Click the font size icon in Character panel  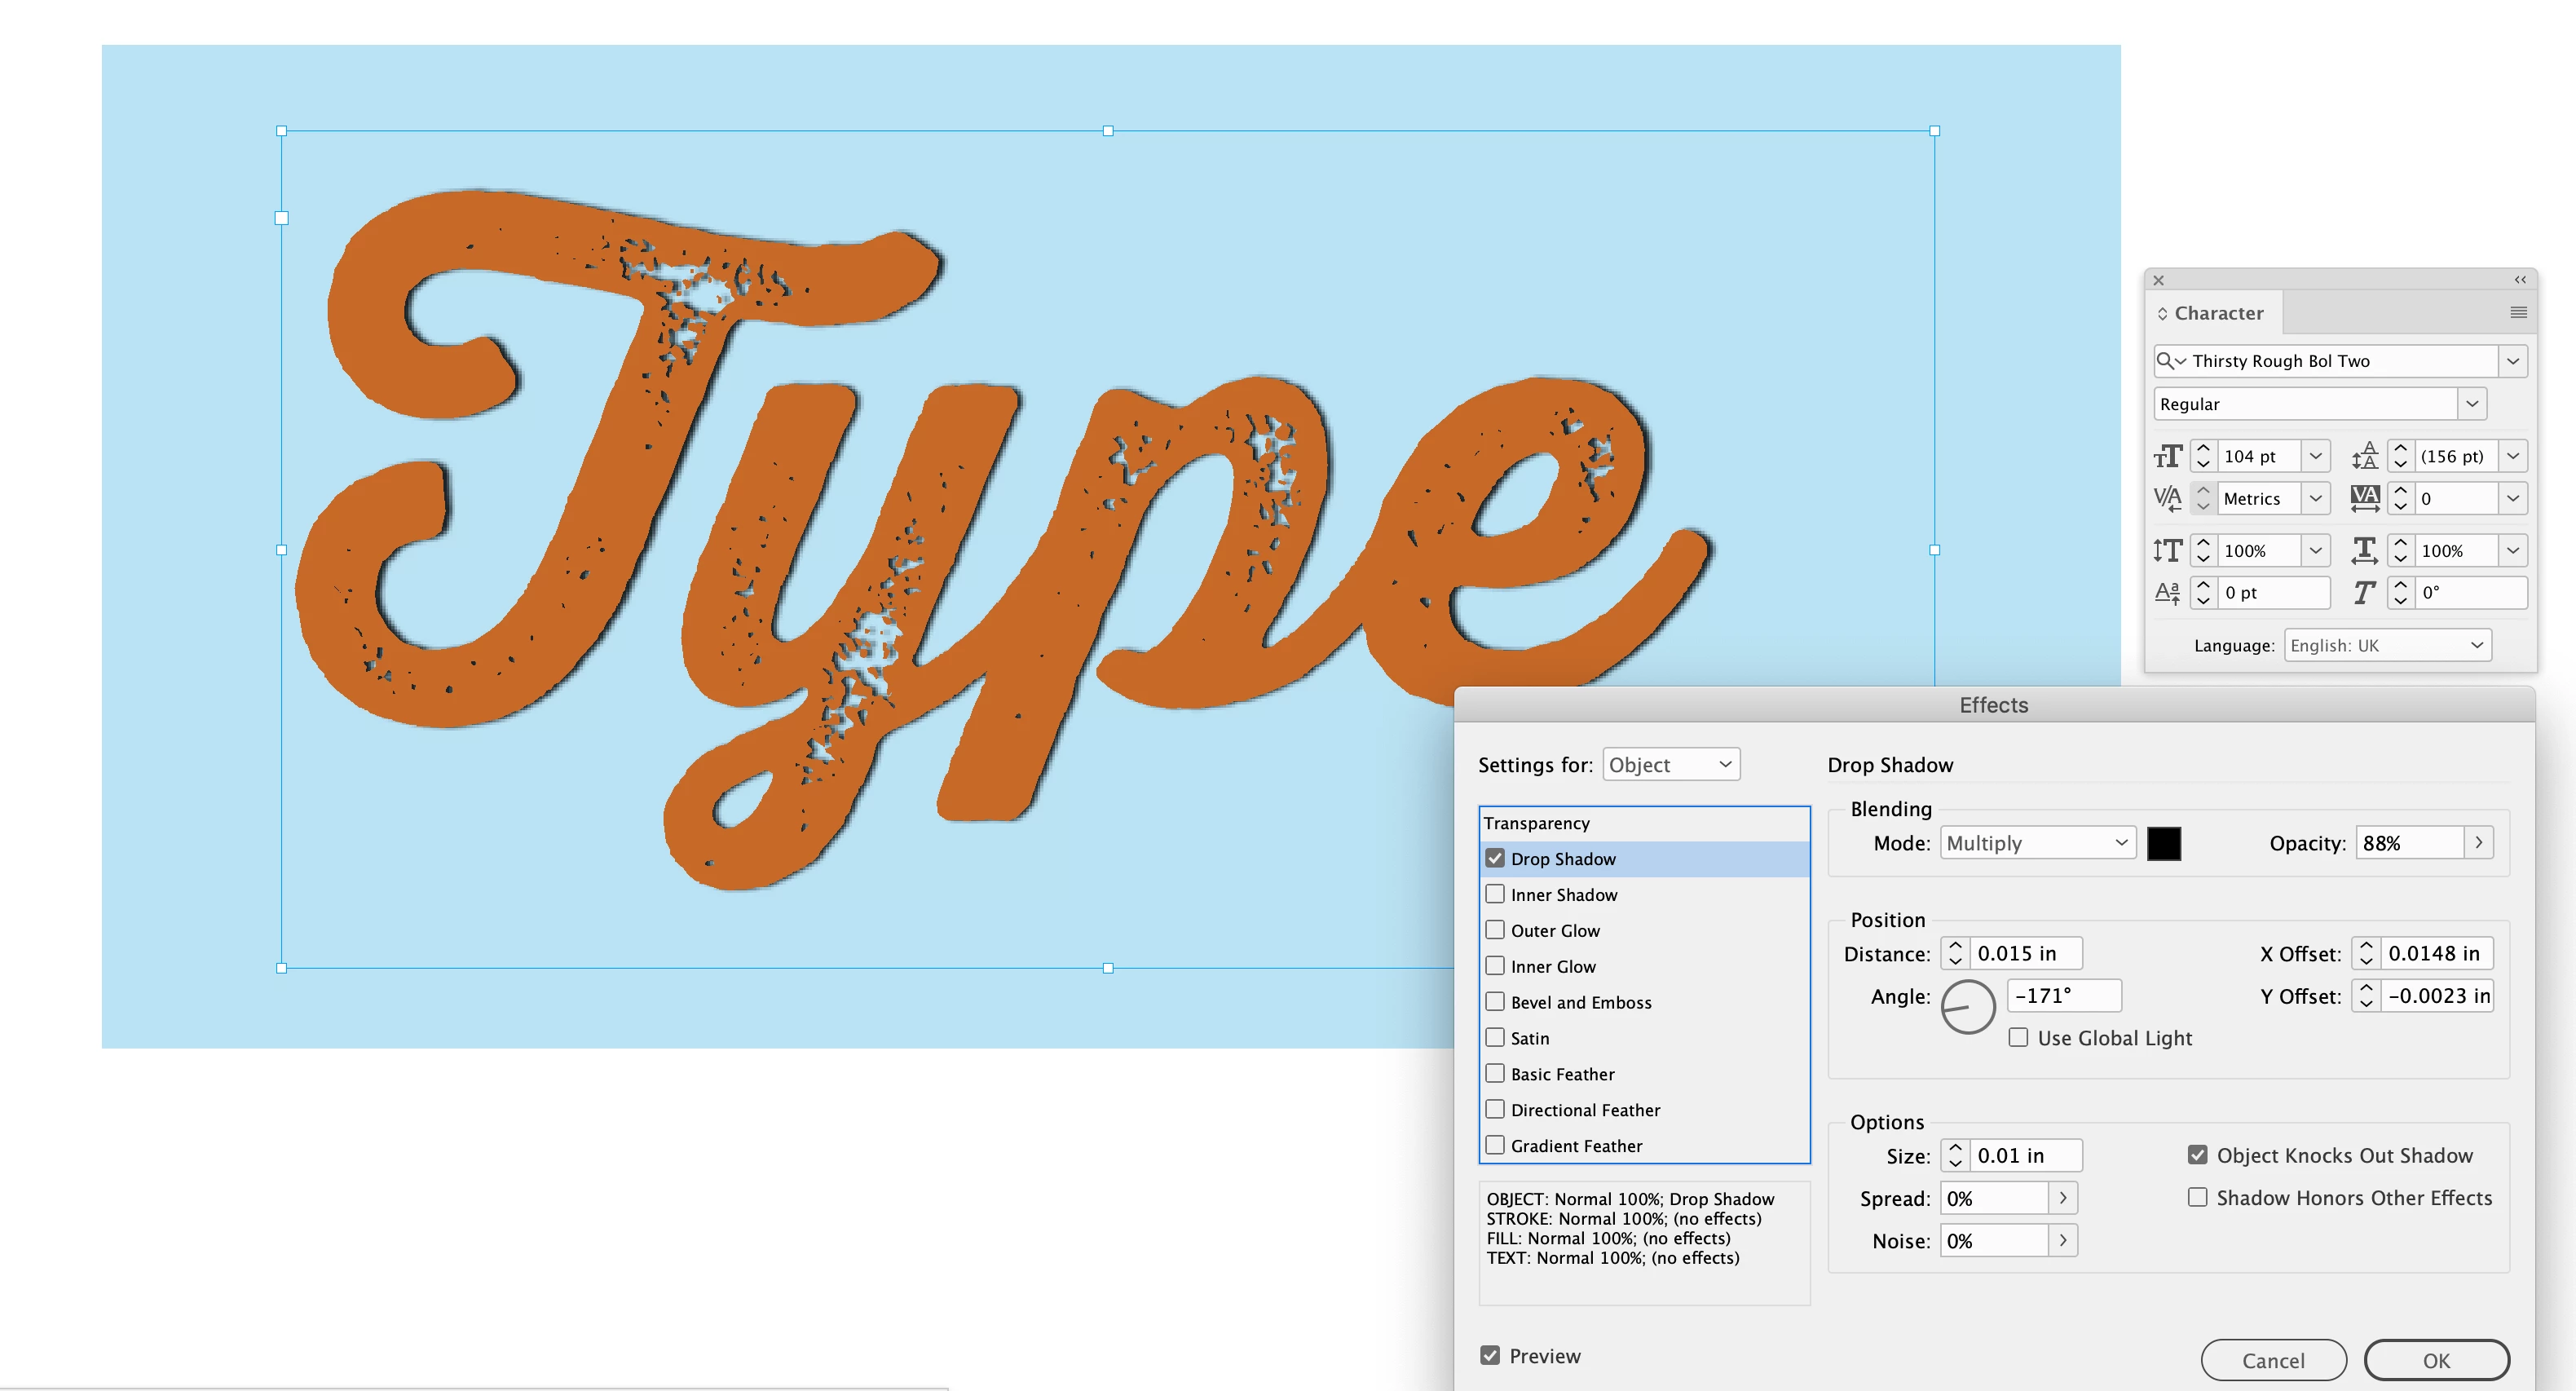2167,457
